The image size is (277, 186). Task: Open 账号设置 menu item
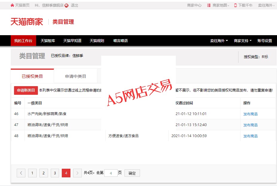click(265, 41)
